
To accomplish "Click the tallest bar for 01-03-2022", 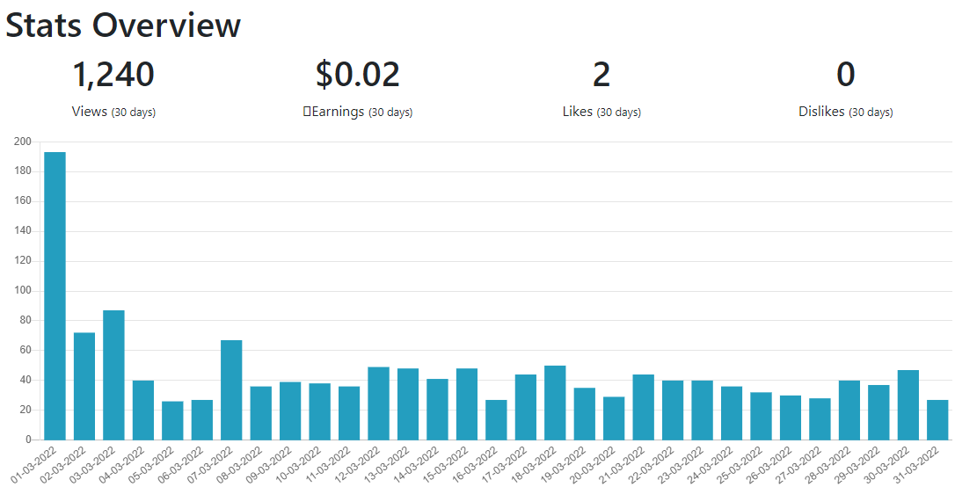I will click(x=55, y=296).
